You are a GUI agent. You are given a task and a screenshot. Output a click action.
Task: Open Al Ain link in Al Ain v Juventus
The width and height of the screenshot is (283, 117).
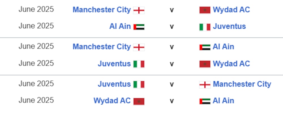[120, 27]
